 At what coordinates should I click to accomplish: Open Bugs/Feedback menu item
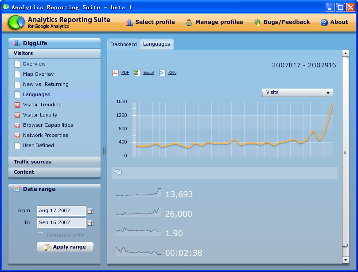[282, 22]
